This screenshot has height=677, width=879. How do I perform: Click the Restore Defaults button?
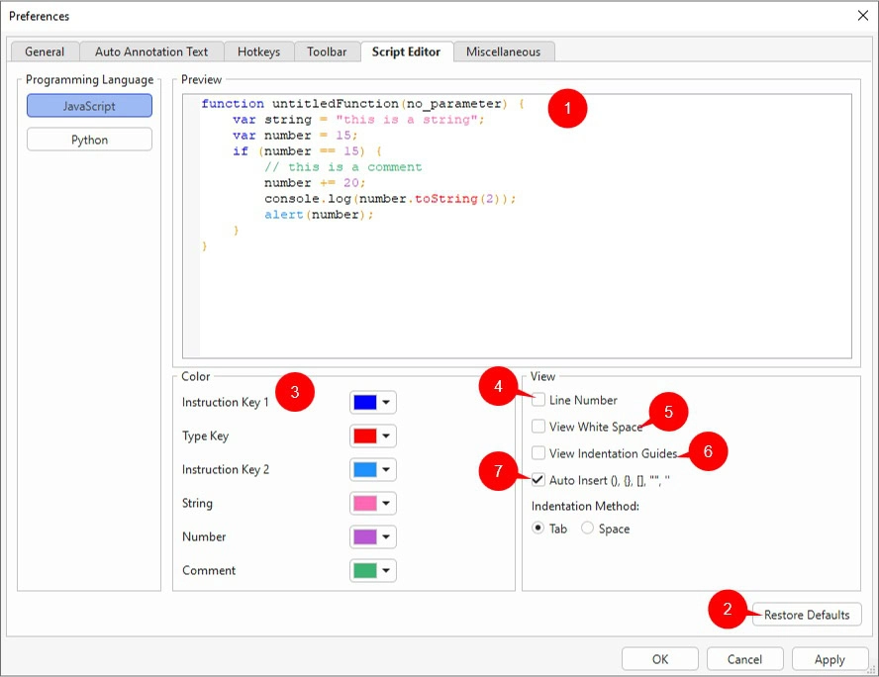tap(806, 614)
